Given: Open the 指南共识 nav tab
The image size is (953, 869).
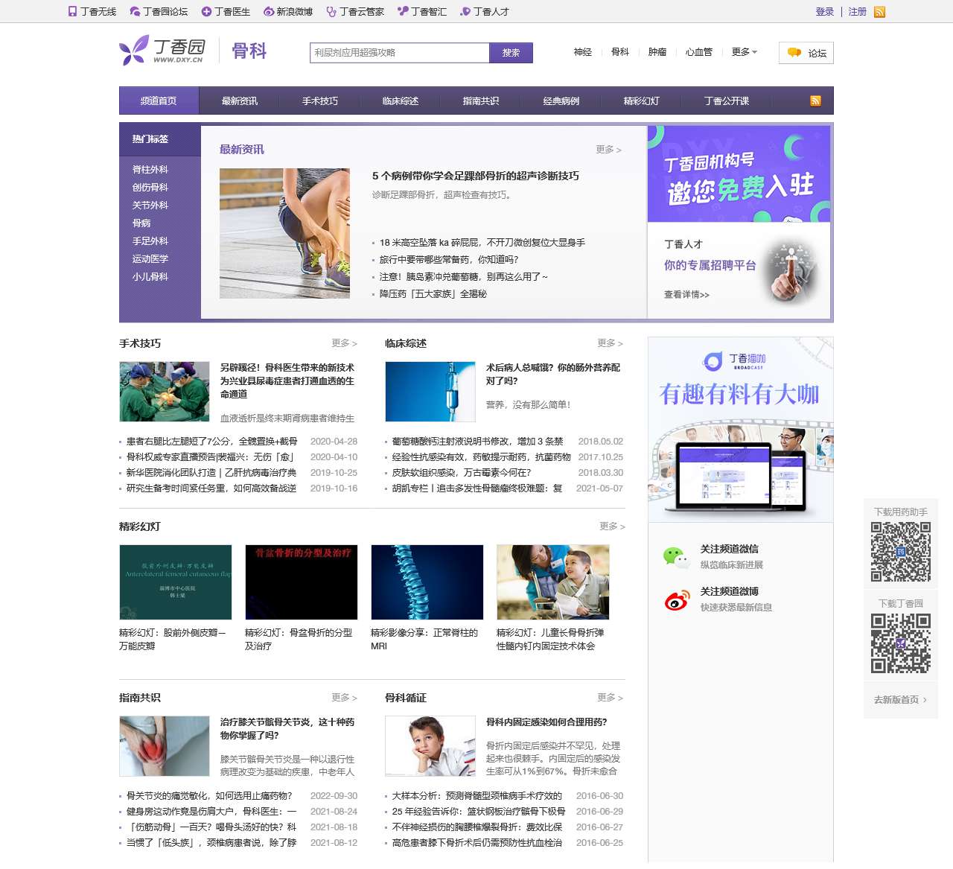Looking at the screenshot, I should click(481, 101).
